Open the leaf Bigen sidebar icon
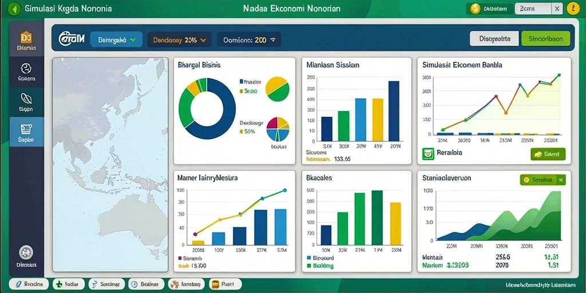The width and height of the screenshot is (586, 293). (26, 102)
